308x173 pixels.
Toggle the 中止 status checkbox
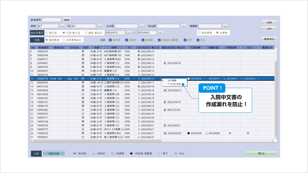[198, 40]
